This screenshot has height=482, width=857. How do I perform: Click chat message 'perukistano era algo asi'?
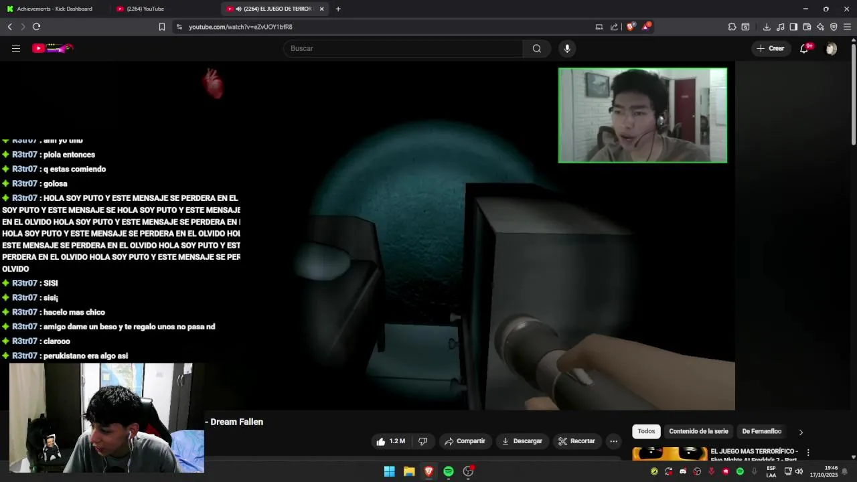(x=85, y=355)
